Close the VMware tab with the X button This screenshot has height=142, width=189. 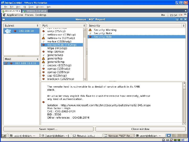[x=186, y=11]
